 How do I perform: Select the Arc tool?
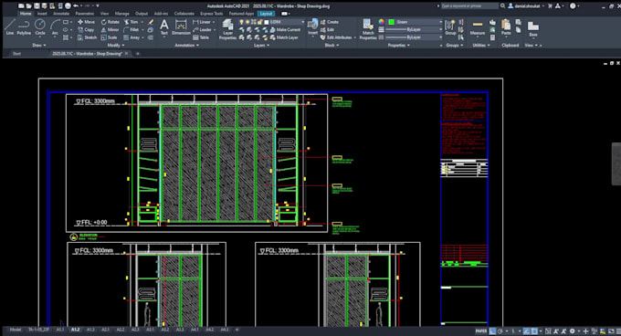[x=55, y=27]
